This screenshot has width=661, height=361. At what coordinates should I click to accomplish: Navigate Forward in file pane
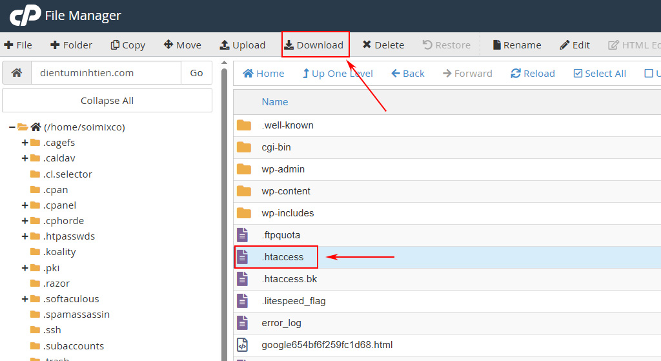point(467,74)
